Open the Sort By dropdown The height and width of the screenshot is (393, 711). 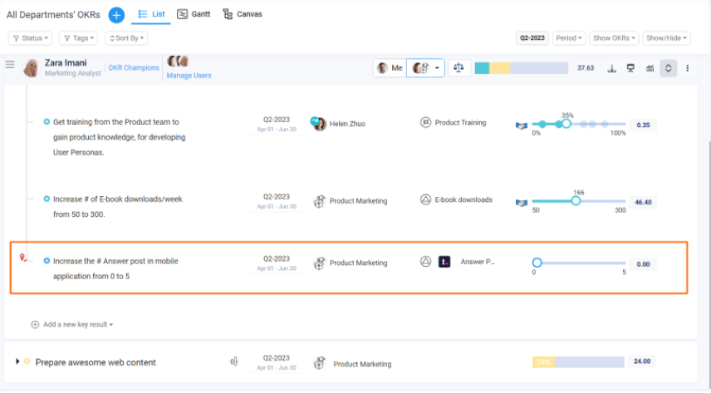[x=126, y=38]
